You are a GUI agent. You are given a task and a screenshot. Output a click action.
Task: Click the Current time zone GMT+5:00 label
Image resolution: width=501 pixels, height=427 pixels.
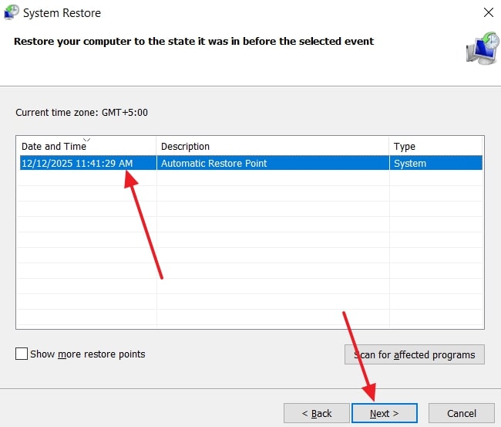point(82,113)
